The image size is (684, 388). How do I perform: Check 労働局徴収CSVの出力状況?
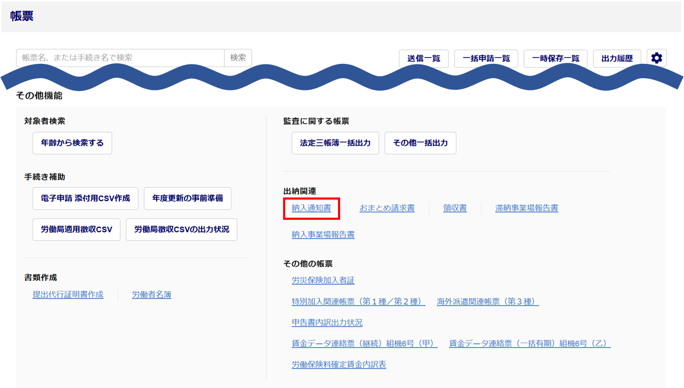(x=182, y=229)
